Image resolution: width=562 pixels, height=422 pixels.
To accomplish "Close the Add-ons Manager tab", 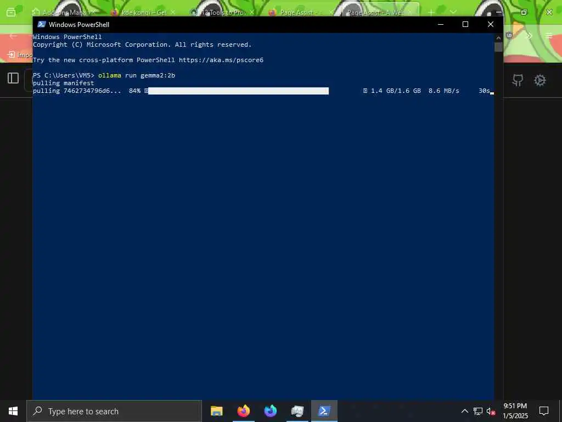I will [x=93, y=12].
